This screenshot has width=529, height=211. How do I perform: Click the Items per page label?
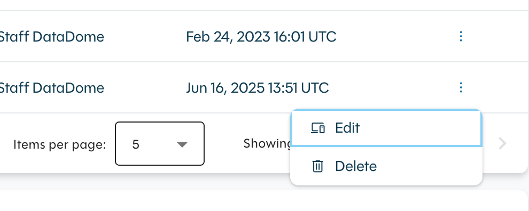[x=60, y=145]
